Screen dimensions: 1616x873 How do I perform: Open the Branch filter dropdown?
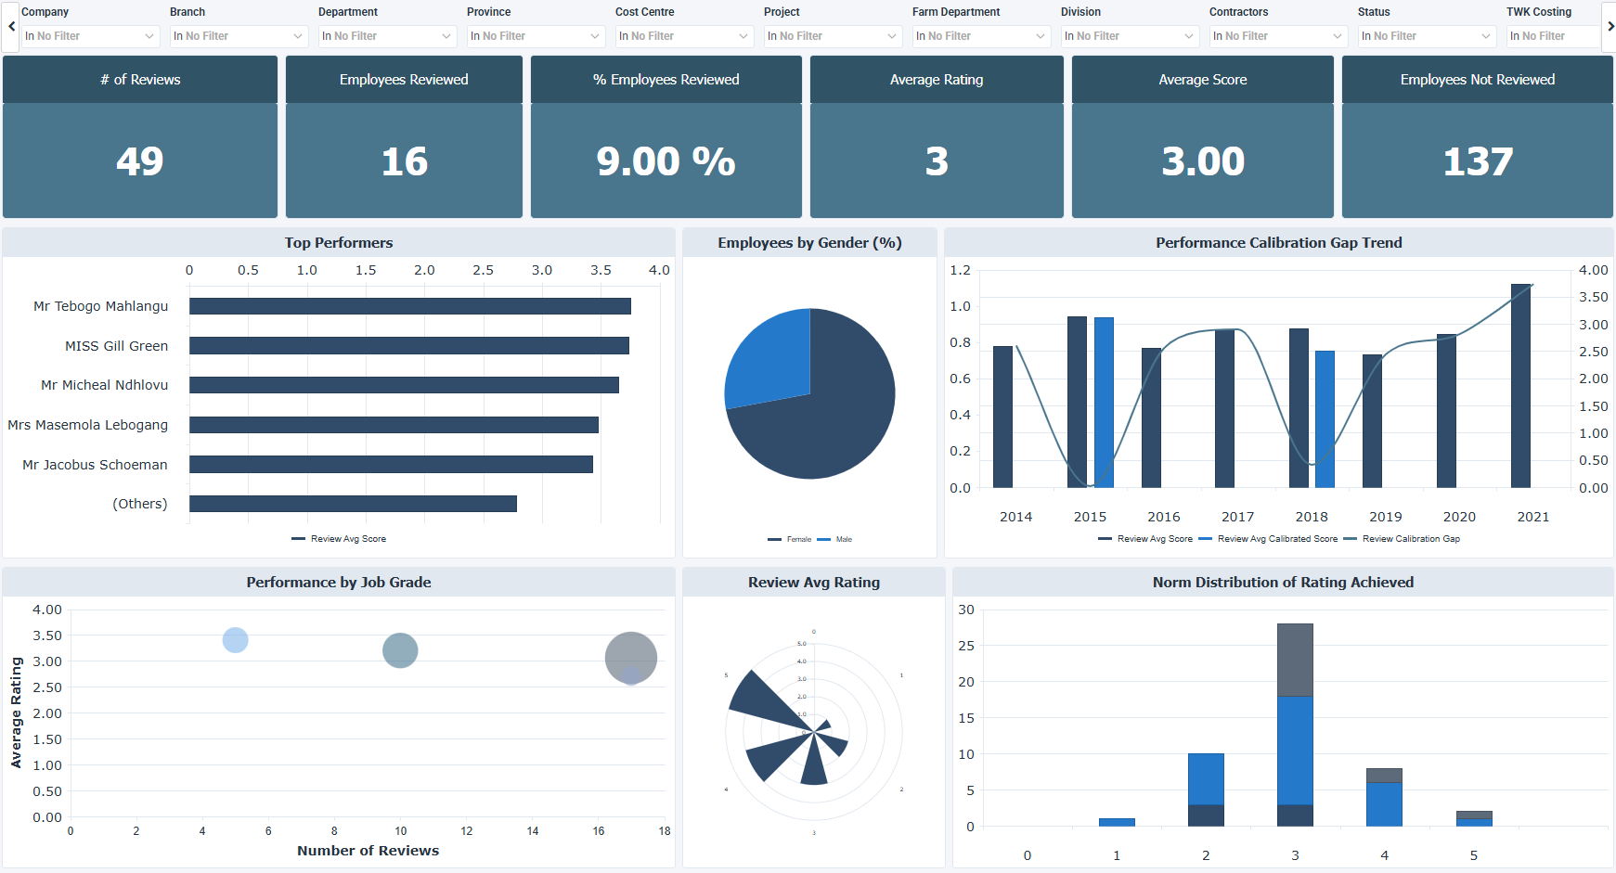(239, 36)
